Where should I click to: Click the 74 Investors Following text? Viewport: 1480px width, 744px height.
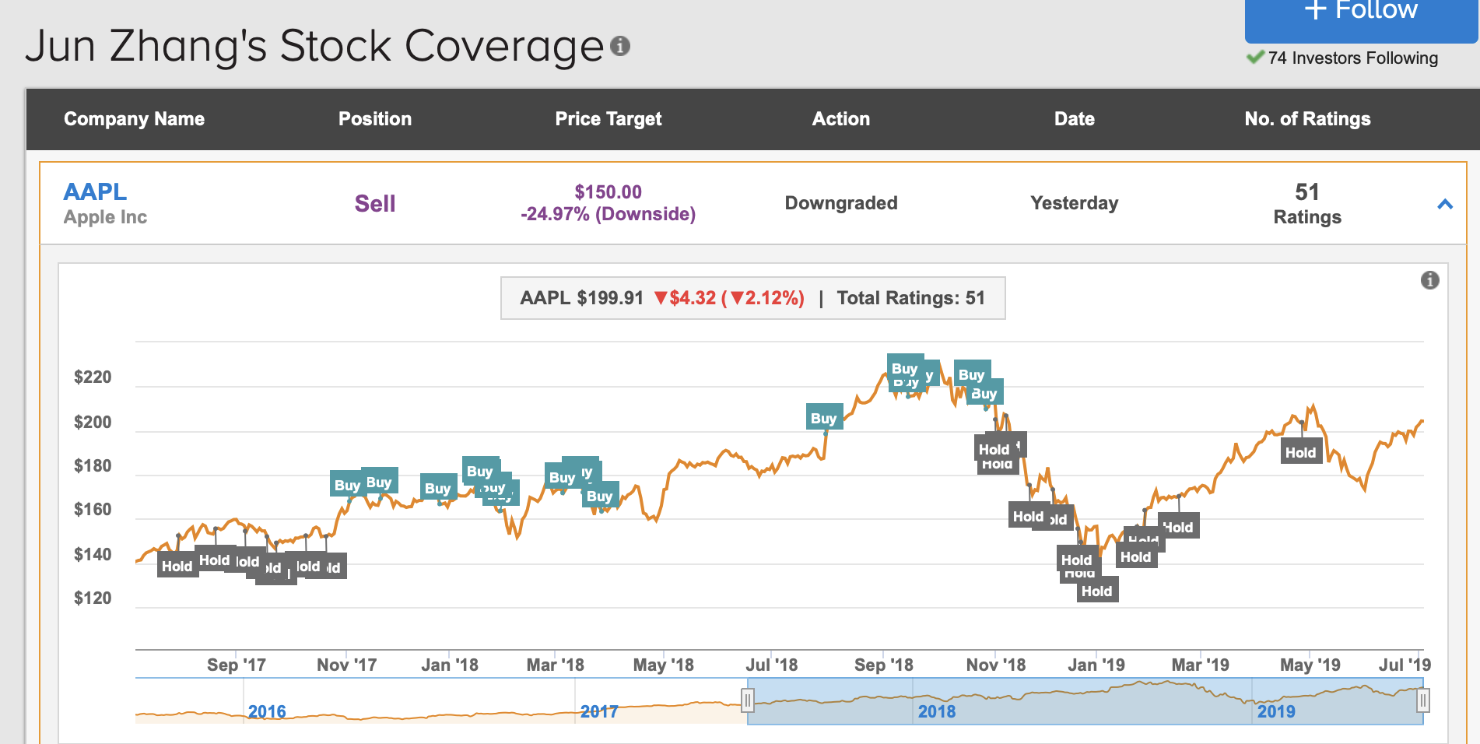pyautogui.click(x=1353, y=58)
